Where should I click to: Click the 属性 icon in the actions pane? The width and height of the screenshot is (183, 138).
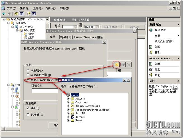pyautogui.click(x=151, y=70)
